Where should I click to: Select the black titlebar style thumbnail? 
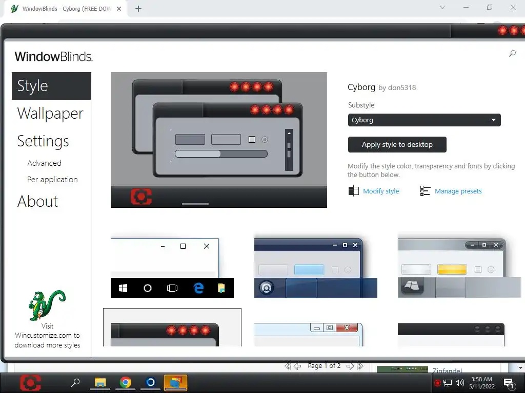451,334
